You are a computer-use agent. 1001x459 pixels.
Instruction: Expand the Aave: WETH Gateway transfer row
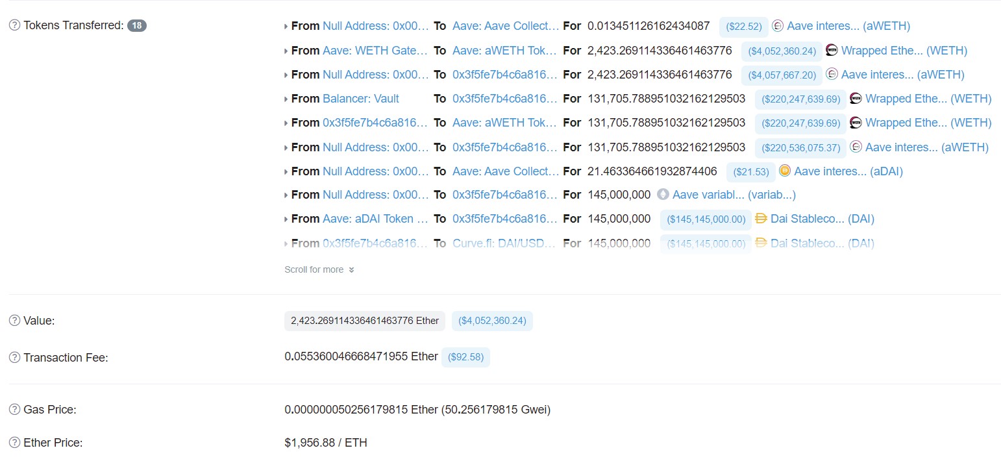click(286, 51)
